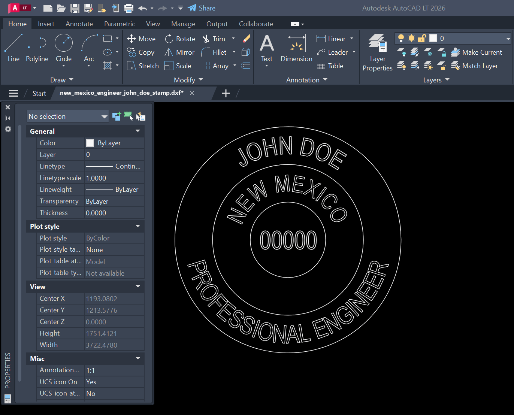Add a new drawing tab
This screenshot has width=514, height=415.
(x=226, y=93)
